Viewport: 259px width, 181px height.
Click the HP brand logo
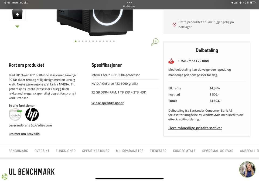click(32, 114)
